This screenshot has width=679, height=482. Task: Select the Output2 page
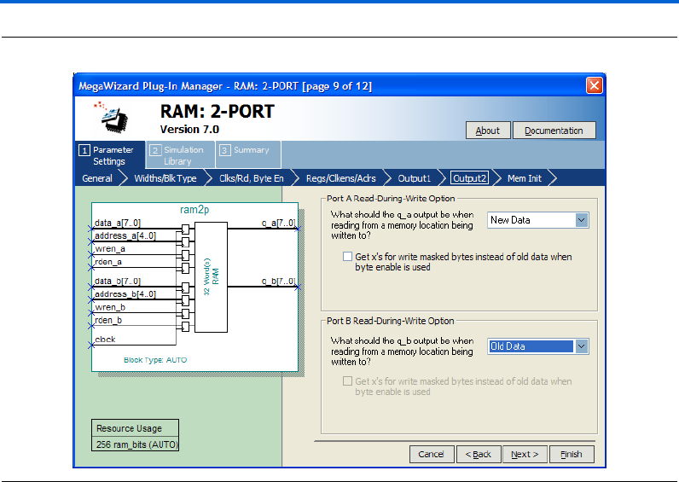pos(469,178)
